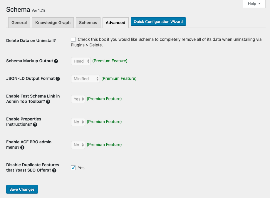The height and width of the screenshot is (198, 270).
Task: Uncheck the Disable Duplicate Features Yes checkbox
Action: pos(73,168)
